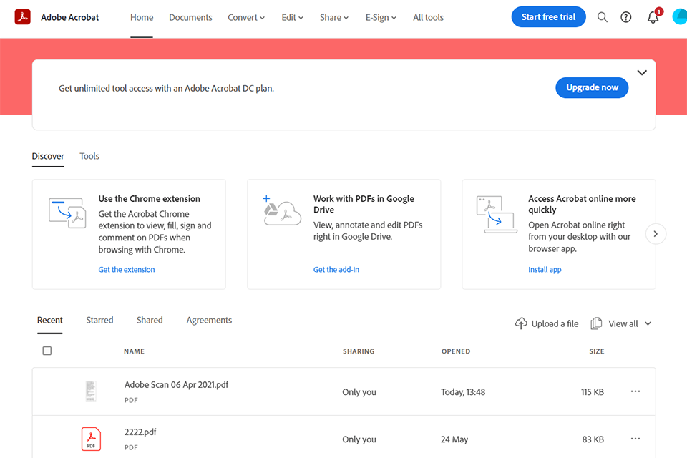687x458 pixels.
Task: Click the Upgrade now button
Action: click(x=592, y=87)
